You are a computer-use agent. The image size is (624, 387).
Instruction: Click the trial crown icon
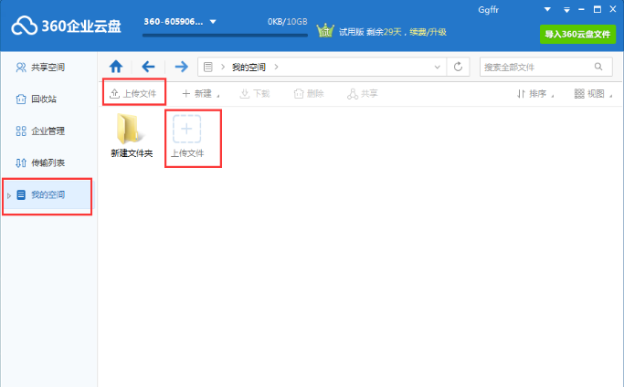point(325,31)
